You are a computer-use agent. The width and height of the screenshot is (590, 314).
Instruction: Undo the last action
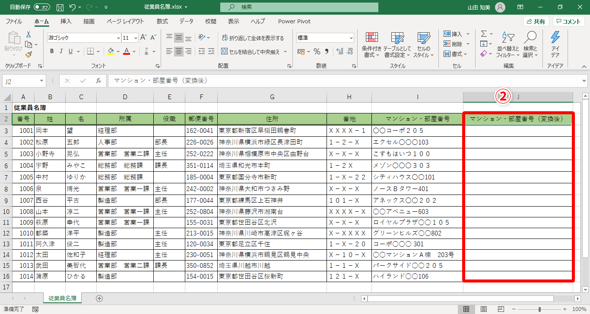pos(72,7)
